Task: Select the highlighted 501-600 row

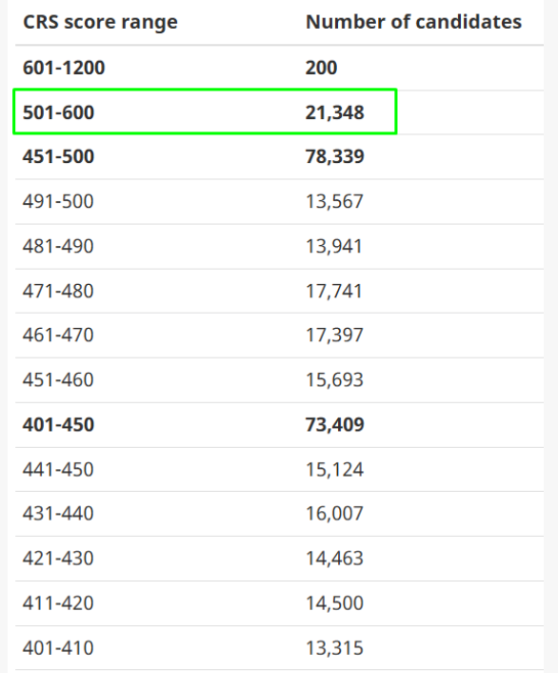Action: [x=205, y=112]
